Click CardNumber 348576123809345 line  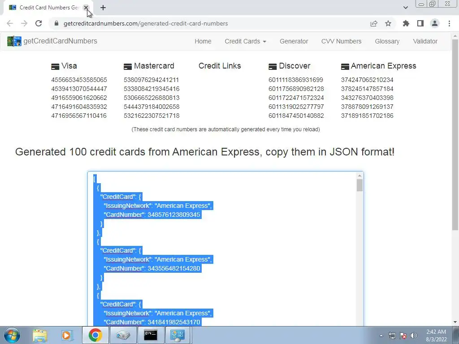point(152,215)
